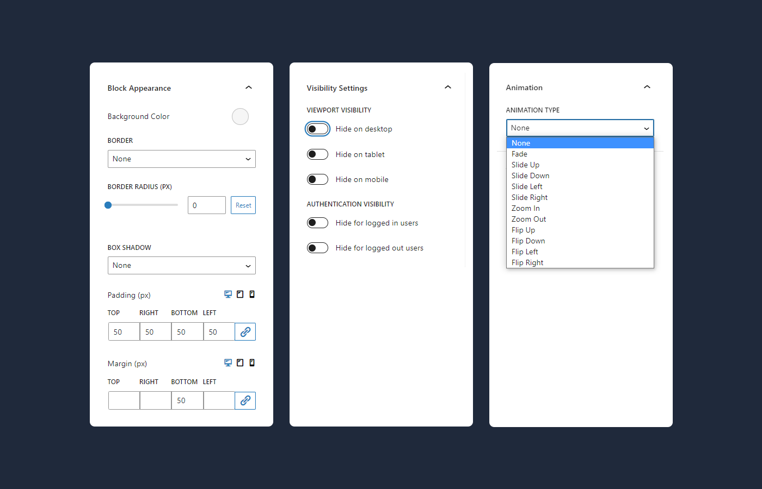Image resolution: width=762 pixels, height=489 pixels.
Task: Choose Flip Up animation option
Action: coord(580,230)
